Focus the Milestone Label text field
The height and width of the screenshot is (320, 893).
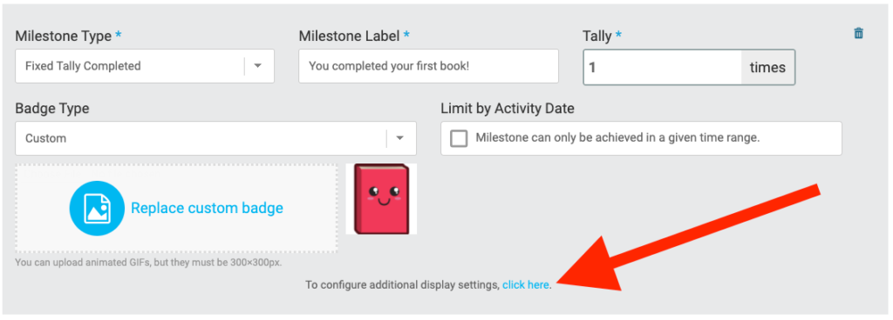(x=428, y=66)
